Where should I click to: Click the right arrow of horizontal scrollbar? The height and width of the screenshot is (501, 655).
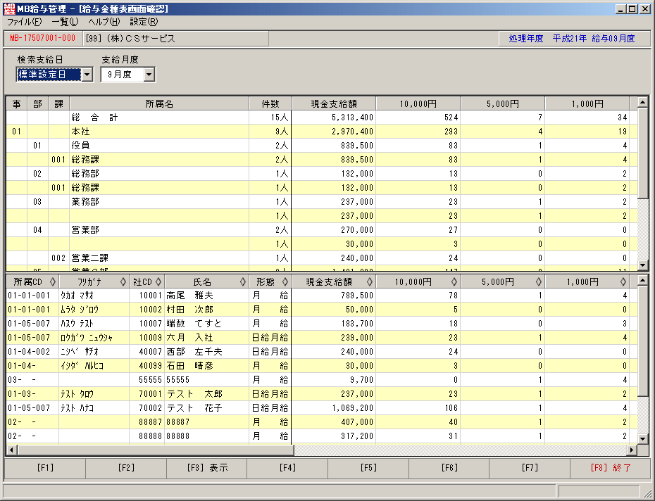632,450
